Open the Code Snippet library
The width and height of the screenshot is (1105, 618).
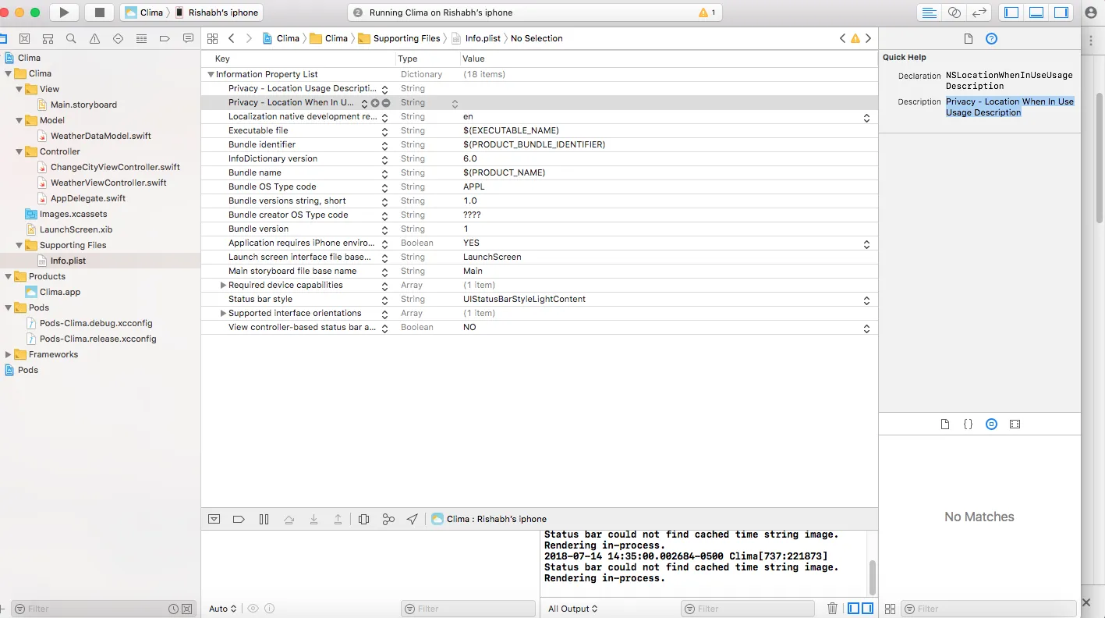coord(968,424)
